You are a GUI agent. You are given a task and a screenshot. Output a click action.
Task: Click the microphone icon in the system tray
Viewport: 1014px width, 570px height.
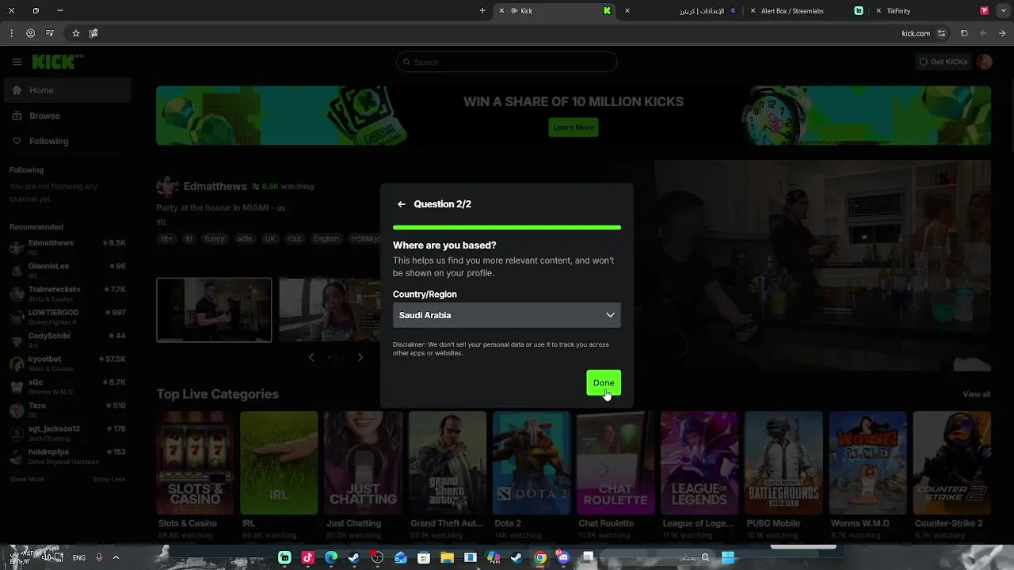click(x=99, y=557)
